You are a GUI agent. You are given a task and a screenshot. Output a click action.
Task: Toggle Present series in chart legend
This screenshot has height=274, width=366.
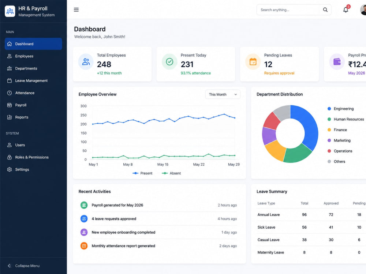click(142, 173)
